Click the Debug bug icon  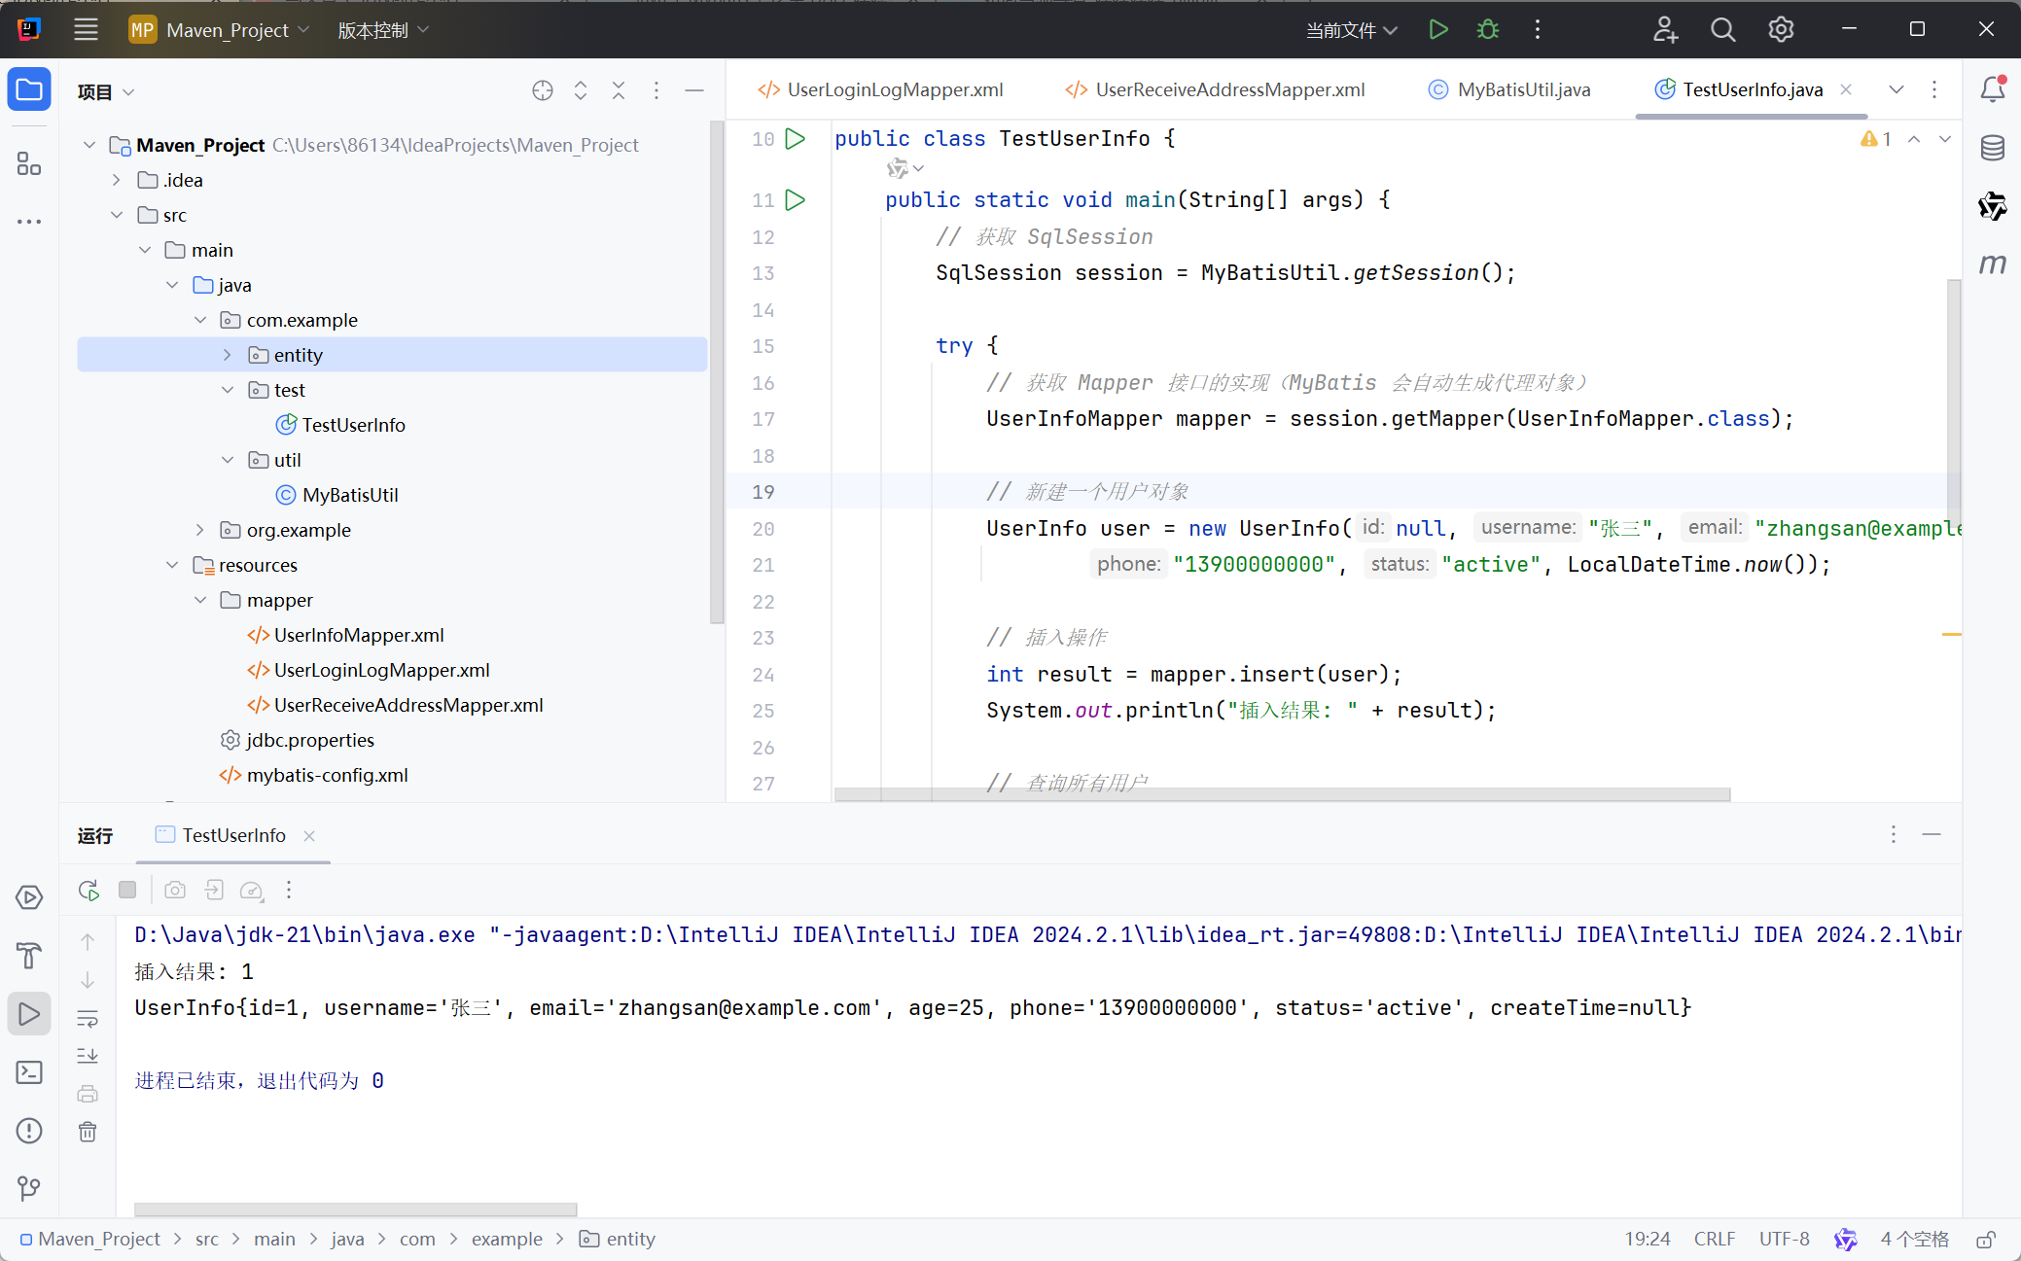(x=1487, y=30)
